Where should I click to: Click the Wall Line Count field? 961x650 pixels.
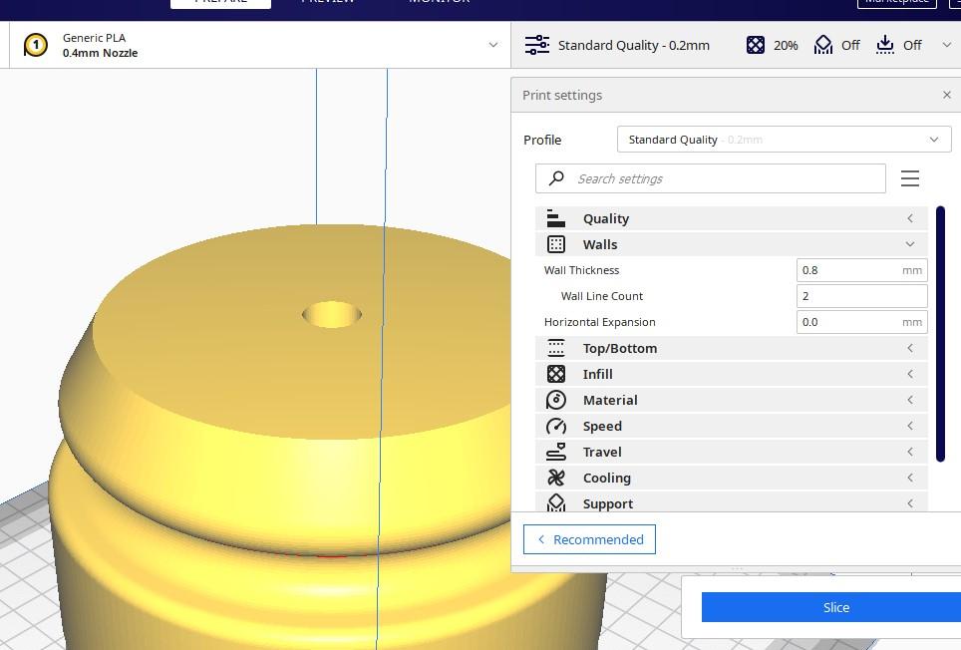[861, 296]
